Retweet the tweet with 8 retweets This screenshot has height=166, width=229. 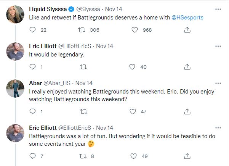[x=83, y=156]
